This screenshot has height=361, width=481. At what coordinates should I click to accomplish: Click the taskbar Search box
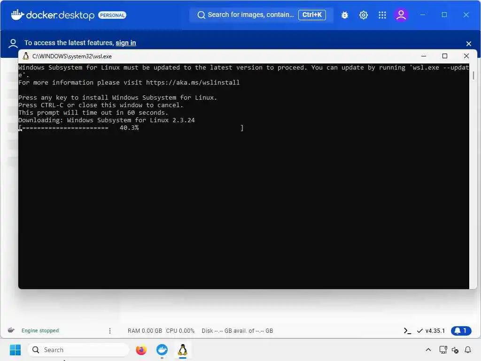pos(78,350)
